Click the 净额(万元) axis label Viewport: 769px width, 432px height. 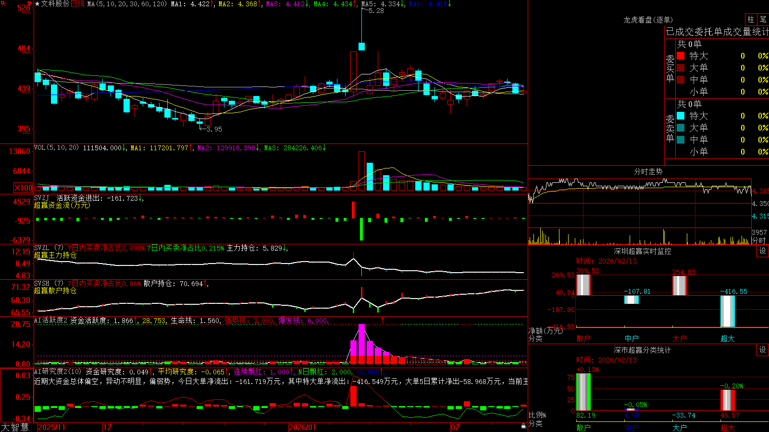pos(546,331)
